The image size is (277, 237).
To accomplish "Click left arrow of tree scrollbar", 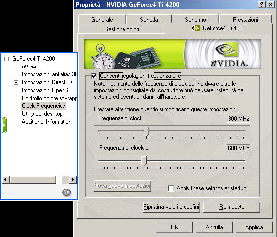I will [x=5, y=180].
